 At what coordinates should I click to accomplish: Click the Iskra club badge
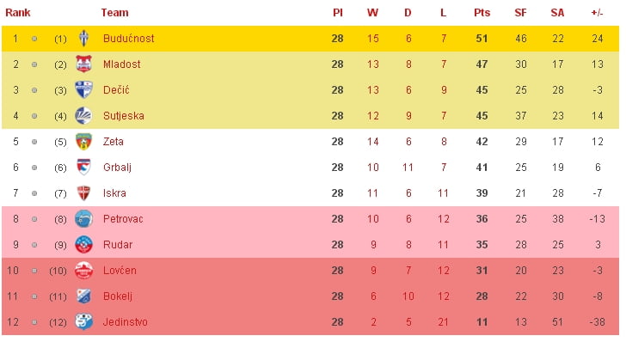83,193
